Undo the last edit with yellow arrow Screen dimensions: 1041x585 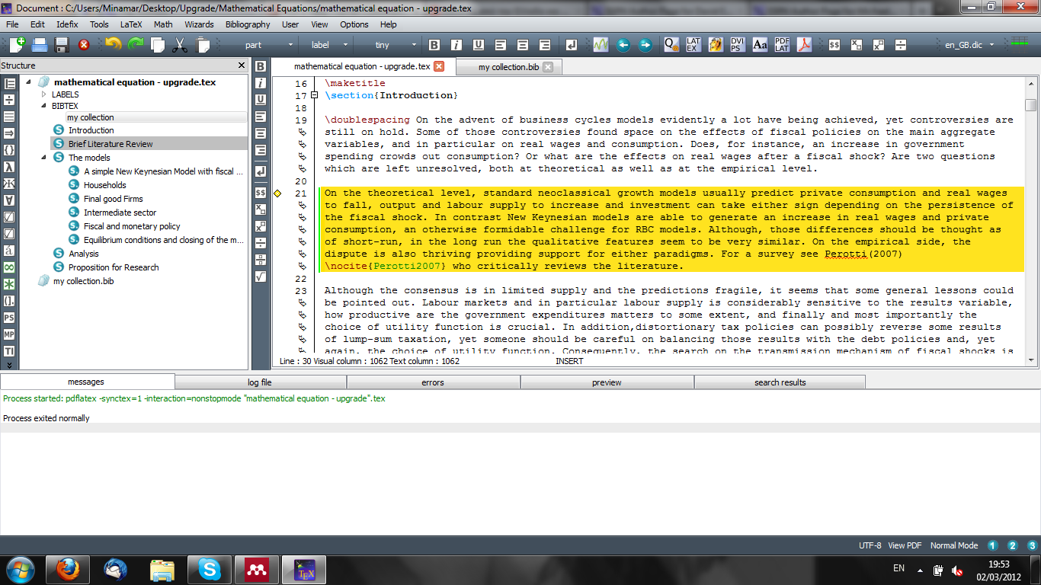click(x=114, y=45)
